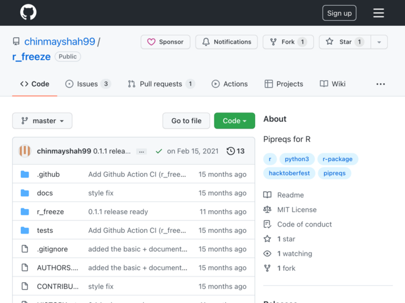Open the CONTRIBU... file
Image resolution: width=405 pixels, height=303 pixels.
coord(58,286)
